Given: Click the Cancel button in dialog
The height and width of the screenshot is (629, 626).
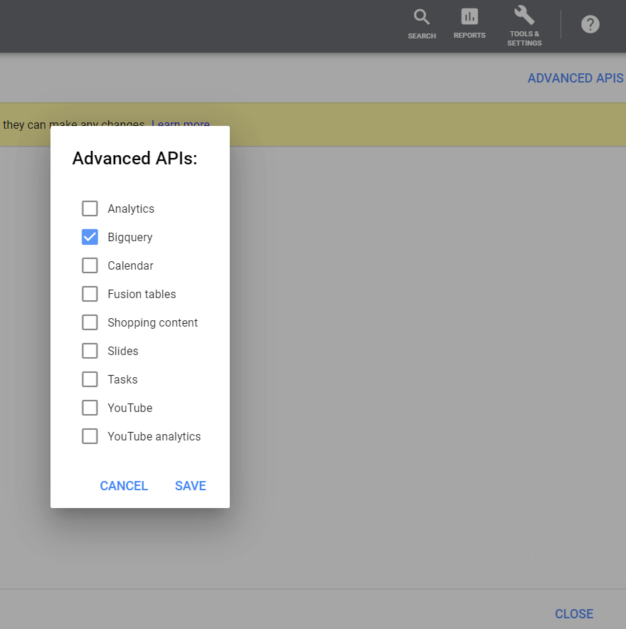Looking at the screenshot, I should (124, 486).
